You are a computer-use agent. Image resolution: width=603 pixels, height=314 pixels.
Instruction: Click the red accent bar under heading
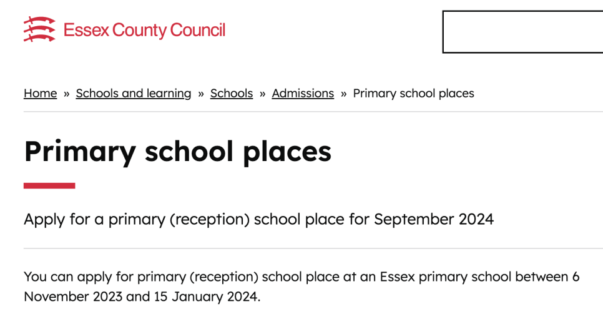(x=49, y=186)
